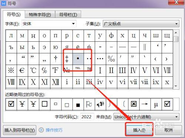Pick recent µ symbol
Screen dimensions: 185x138
pyautogui.click(x=156, y=104)
